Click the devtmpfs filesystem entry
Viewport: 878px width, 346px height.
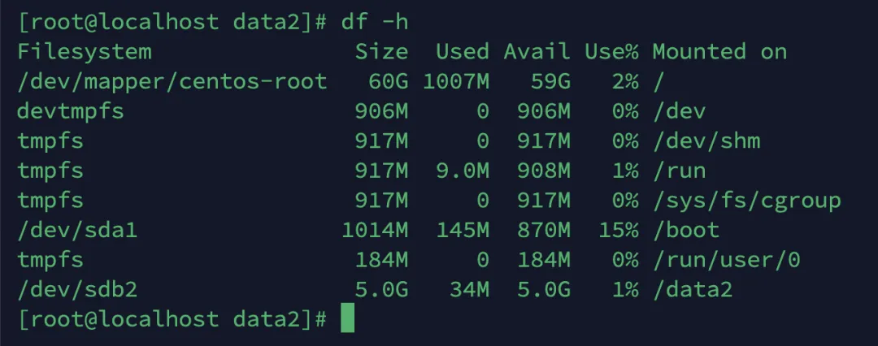(x=71, y=111)
